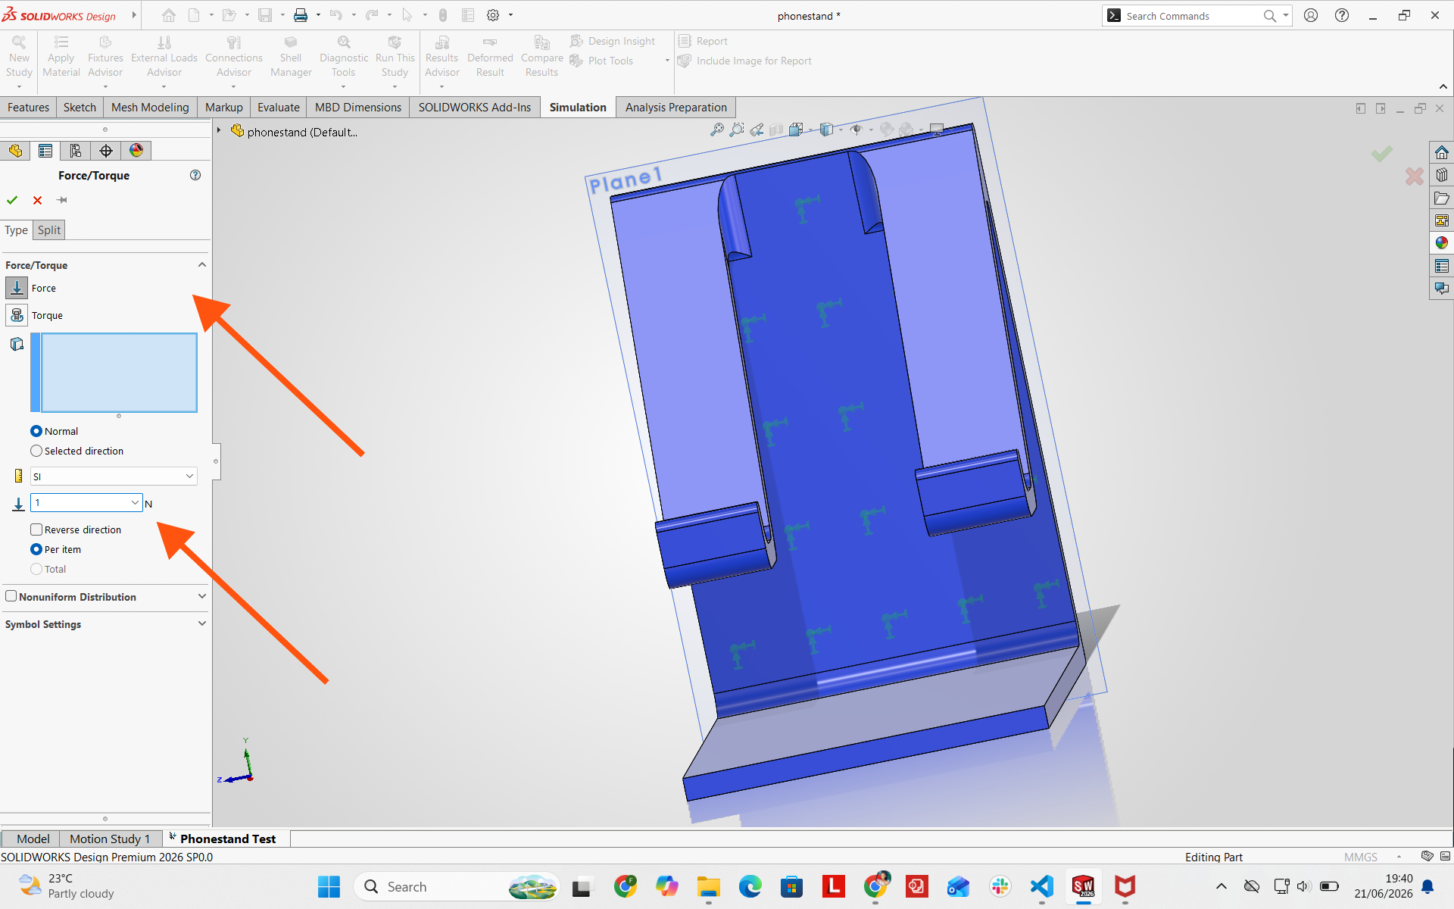Image resolution: width=1454 pixels, height=909 pixels.
Task: Expand the Nonuniform Distribution section
Action: [202, 596]
